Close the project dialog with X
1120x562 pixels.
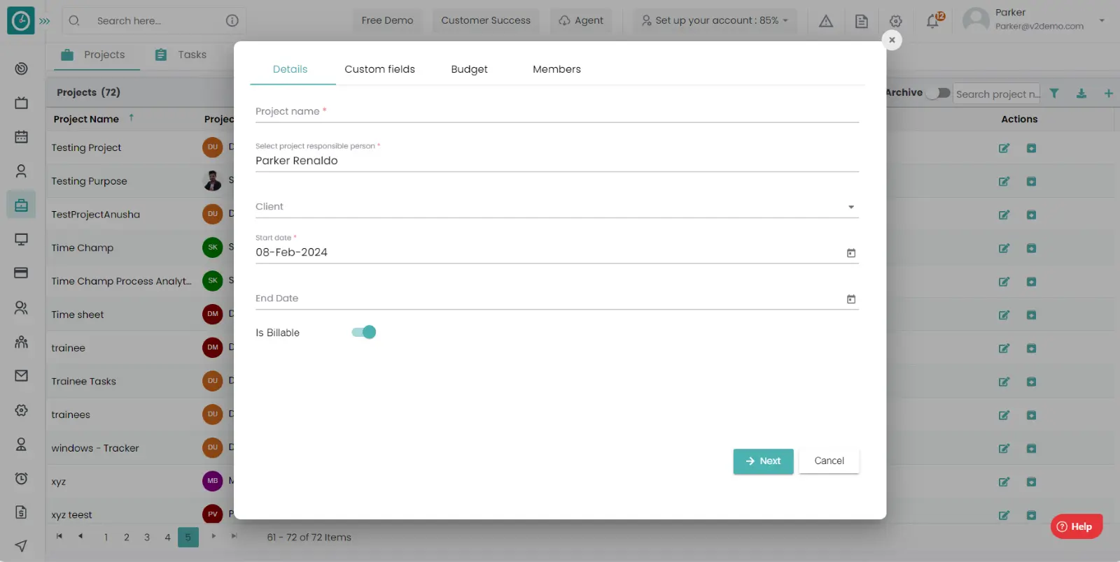point(892,40)
